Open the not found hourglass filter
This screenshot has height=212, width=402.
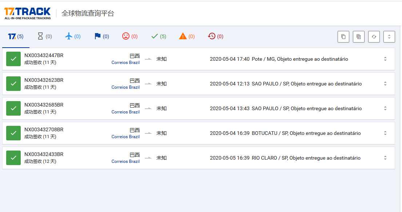tap(45, 36)
